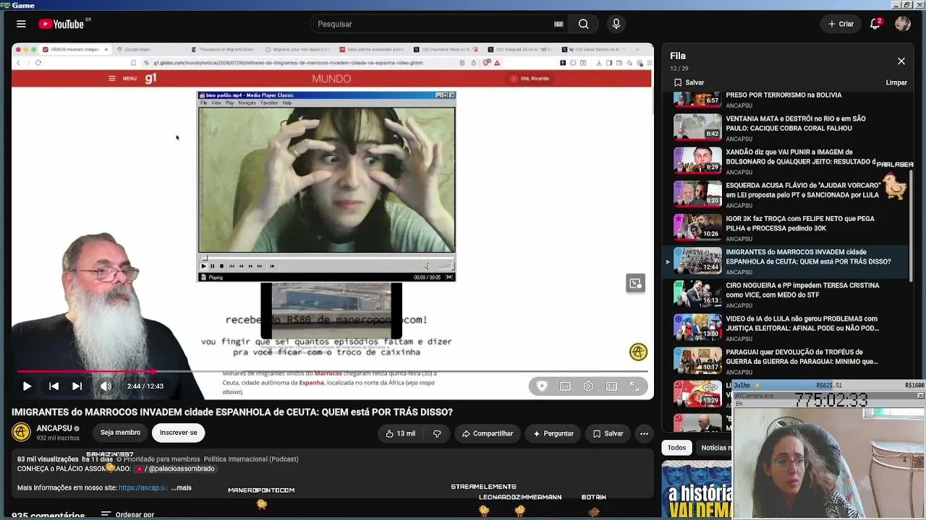Click the PRESO POR TERRORISMO na BOLIVIA title
The height and width of the screenshot is (520, 926).
click(x=783, y=95)
